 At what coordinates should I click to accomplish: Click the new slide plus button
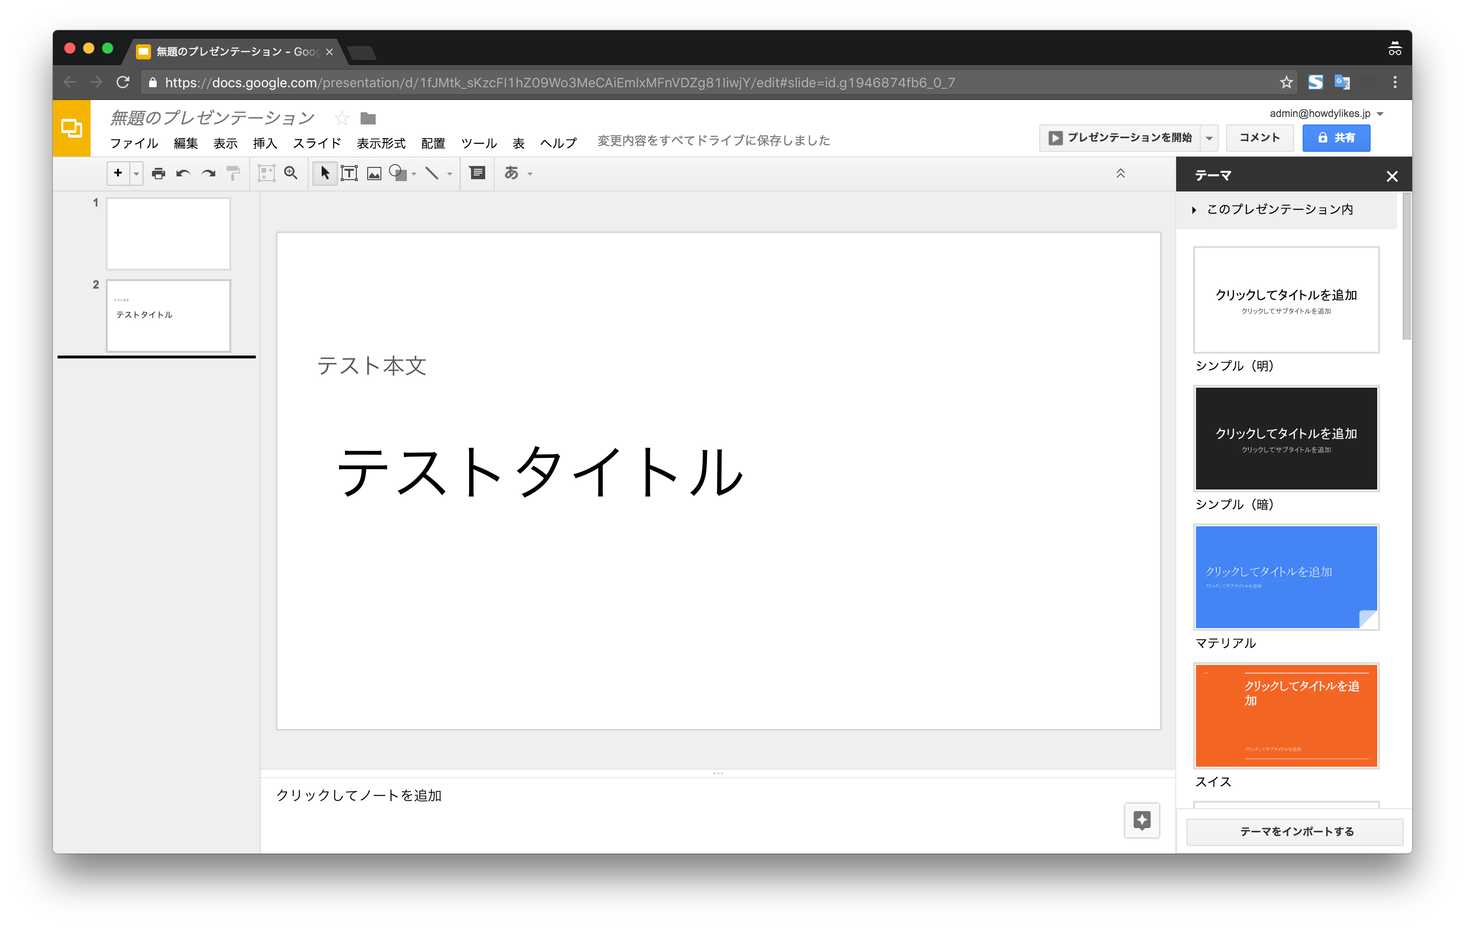pos(118,173)
